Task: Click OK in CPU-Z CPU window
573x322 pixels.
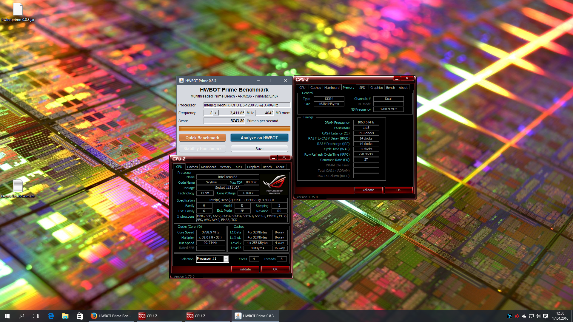Action: (275, 269)
